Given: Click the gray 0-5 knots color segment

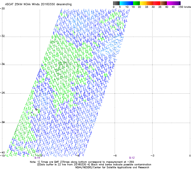Looking at the screenshot, I should (x=116, y=3).
